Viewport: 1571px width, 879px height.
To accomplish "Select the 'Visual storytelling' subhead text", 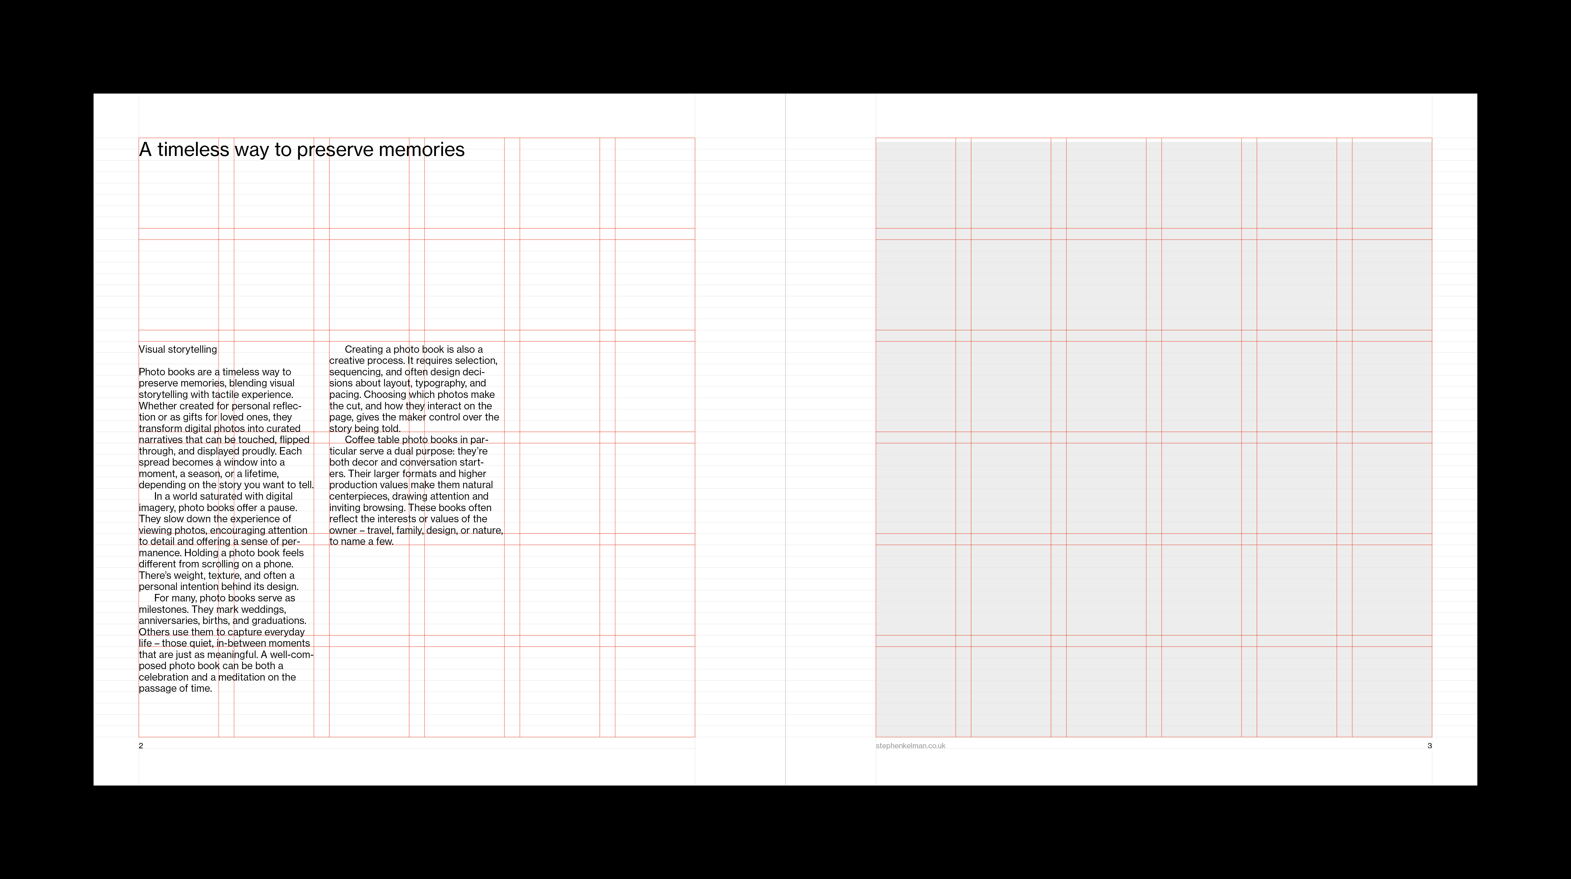I will pyautogui.click(x=178, y=349).
